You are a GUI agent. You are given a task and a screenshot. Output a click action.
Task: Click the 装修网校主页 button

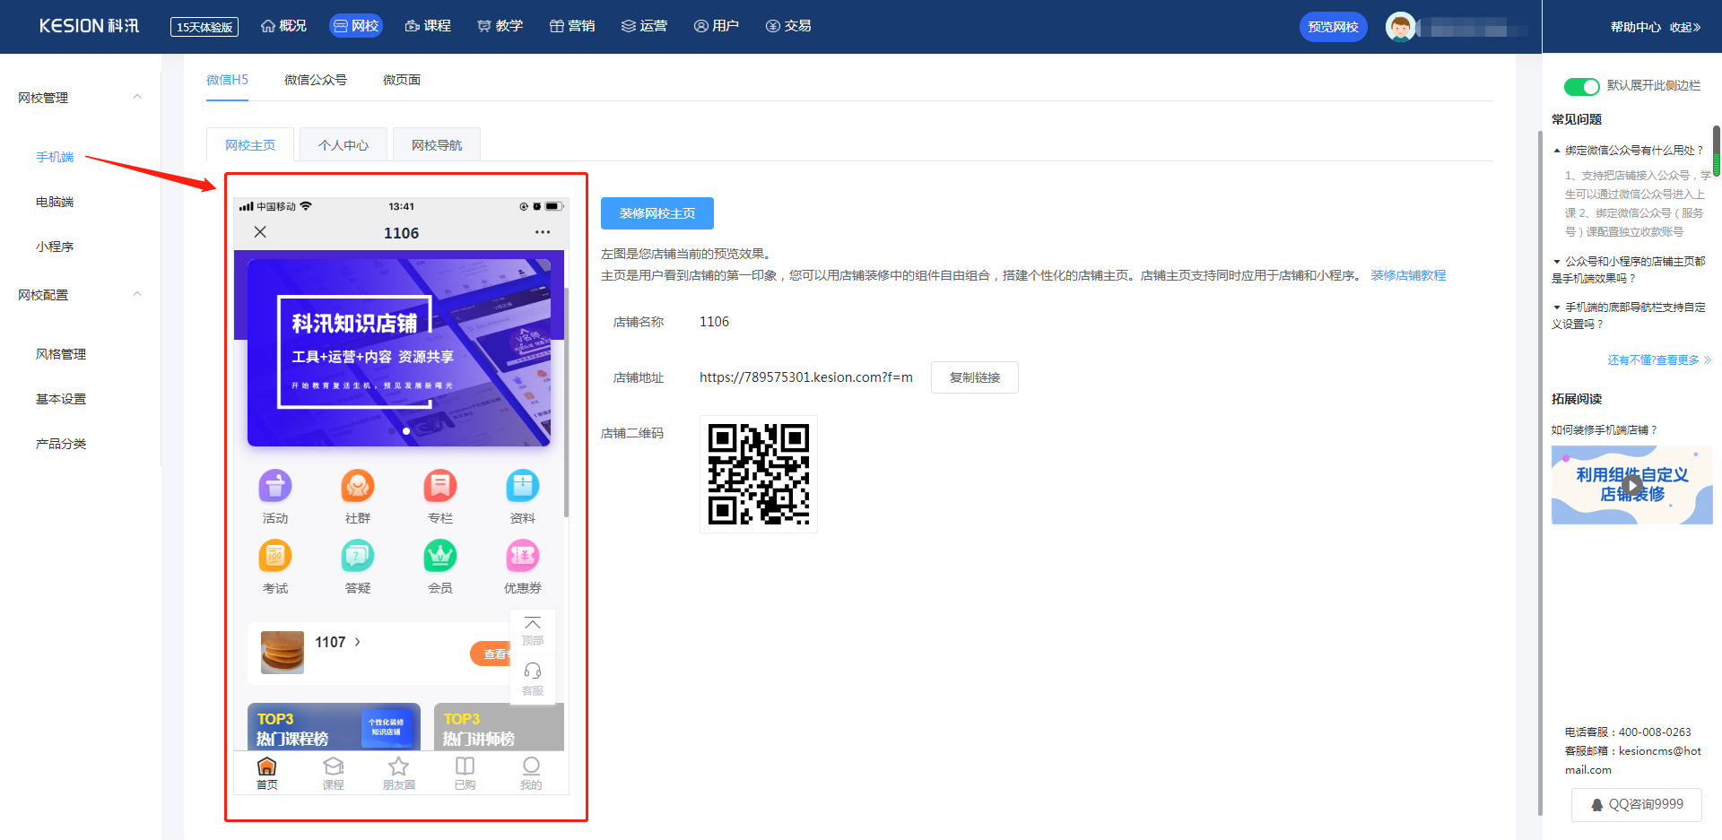click(657, 213)
